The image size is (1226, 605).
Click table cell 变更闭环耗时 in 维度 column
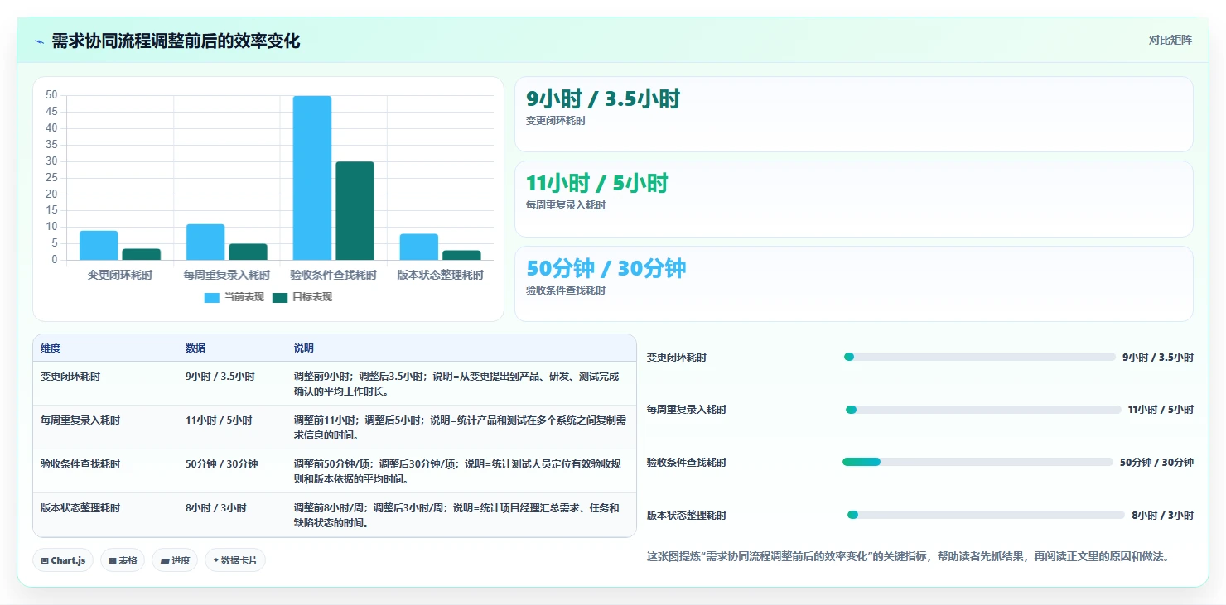(70, 376)
